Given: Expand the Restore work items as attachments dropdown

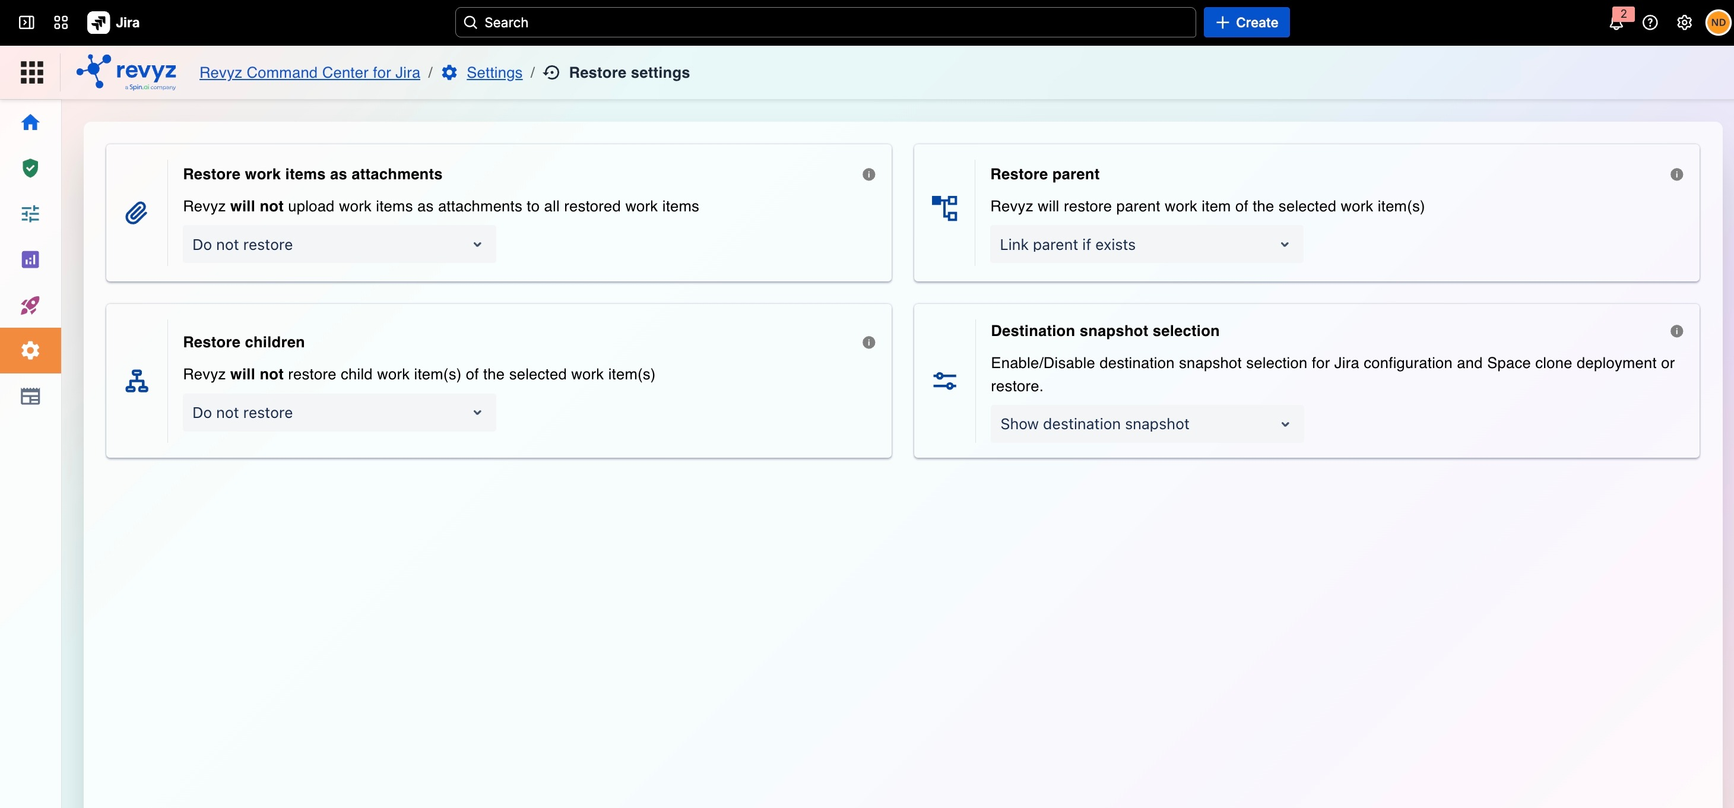Looking at the screenshot, I should pyautogui.click(x=340, y=245).
